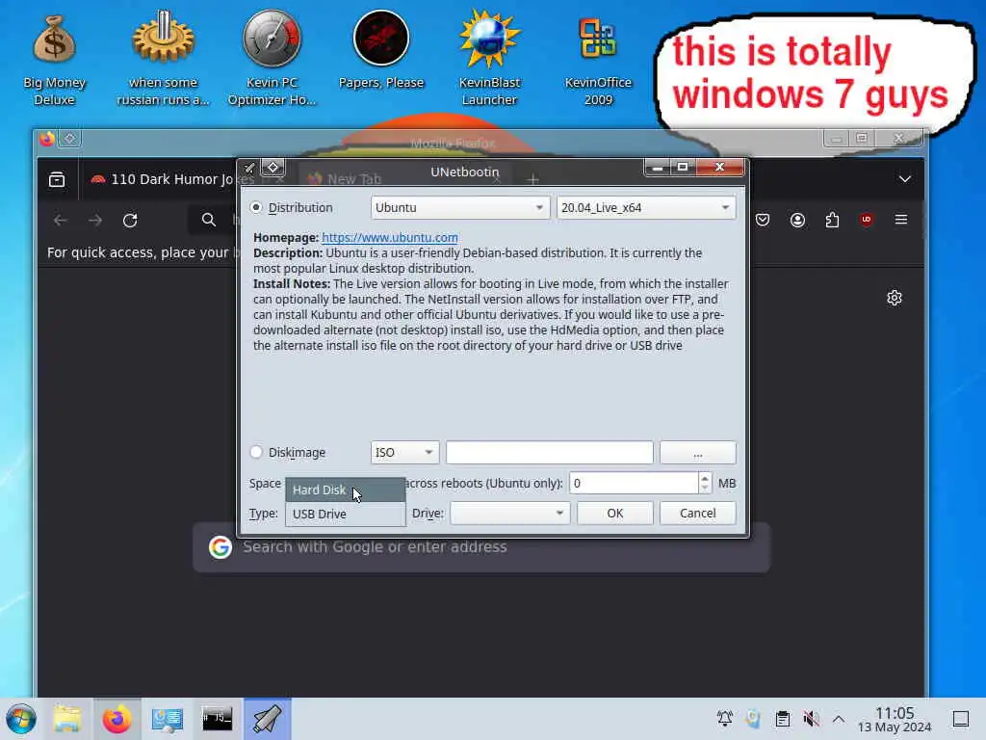Open system settings monitor taskbar icon
This screenshot has height=740, width=986.
[x=168, y=719]
